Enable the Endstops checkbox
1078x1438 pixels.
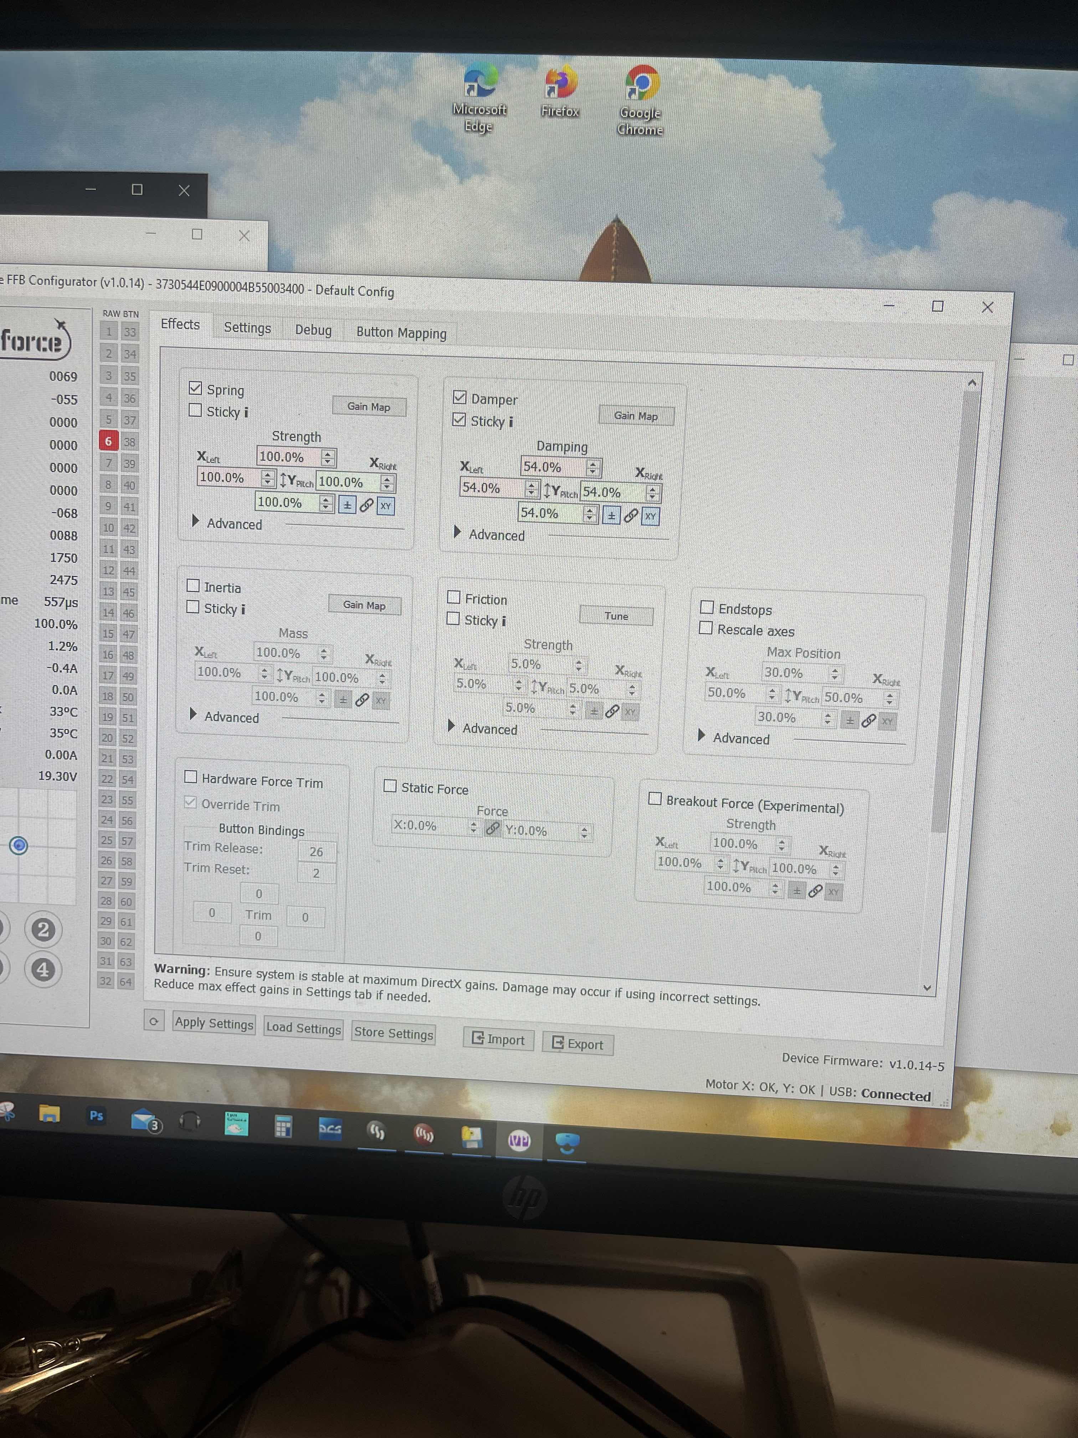point(707,607)
